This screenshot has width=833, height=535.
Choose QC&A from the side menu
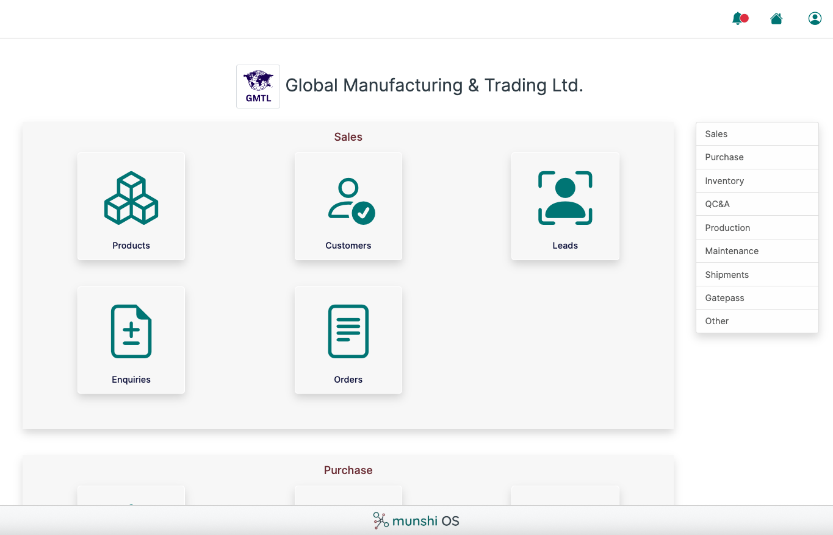757,204
